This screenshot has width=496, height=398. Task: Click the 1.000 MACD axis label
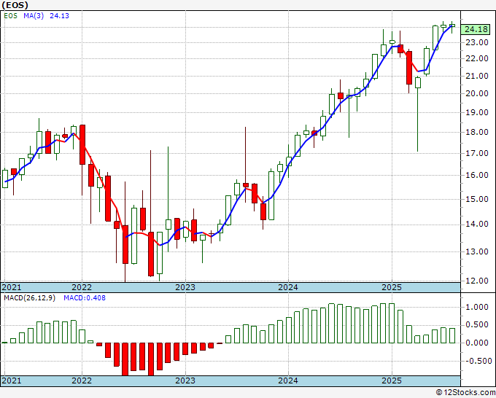click(x=478, y=308)
